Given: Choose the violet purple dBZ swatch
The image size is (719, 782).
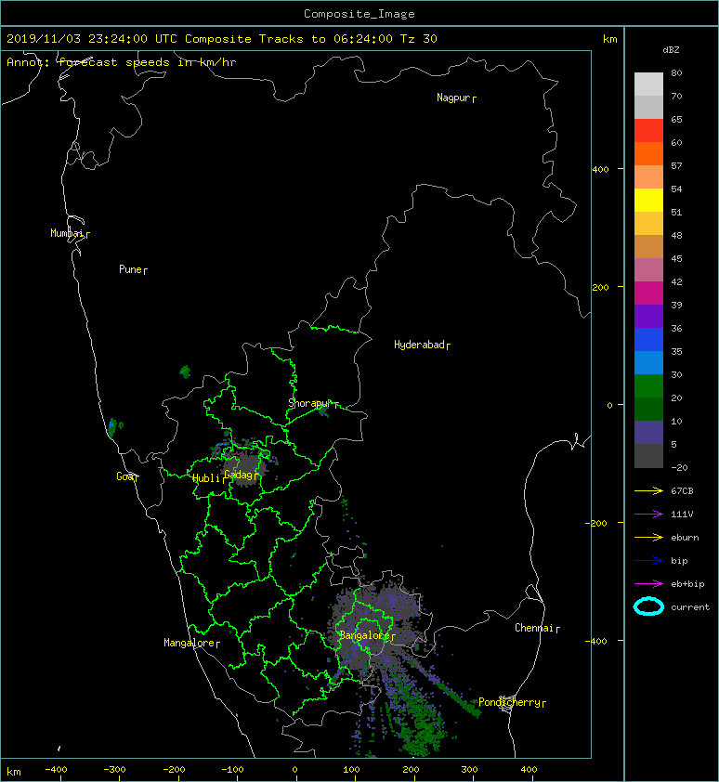Looking at the screenshot, I should coord(648,316).
